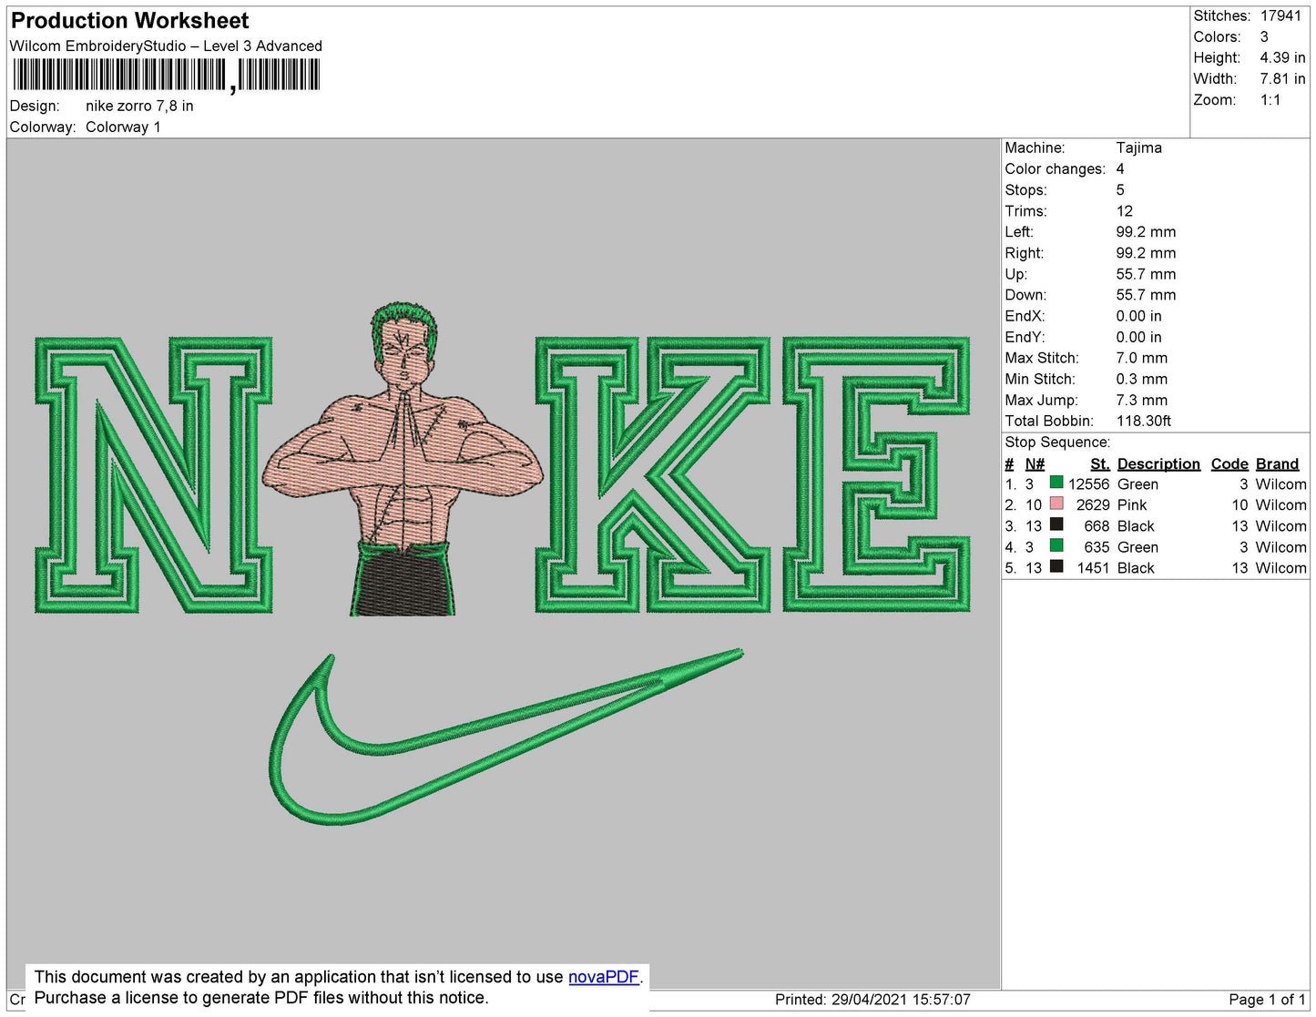
Task: Click the 'Up:' label
Action: 1015,274
